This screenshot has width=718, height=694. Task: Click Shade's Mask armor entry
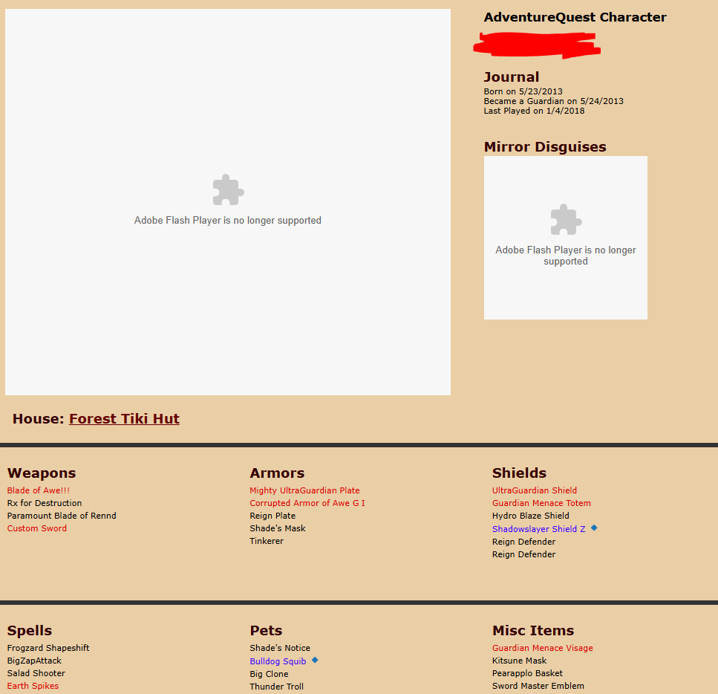[278, 528]
